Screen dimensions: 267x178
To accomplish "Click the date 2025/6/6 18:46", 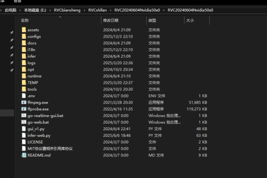I will point(117,135).
